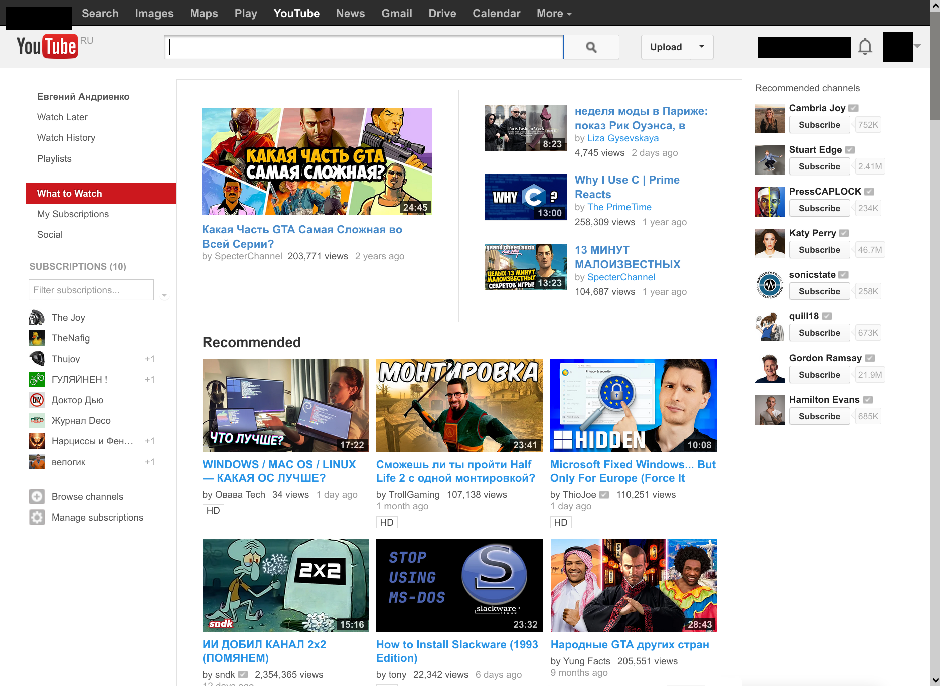Viewport: 940px width, 686px height.
Task: Subscribe to Gordon Ramsay channel
Action: tap(819, 375)
